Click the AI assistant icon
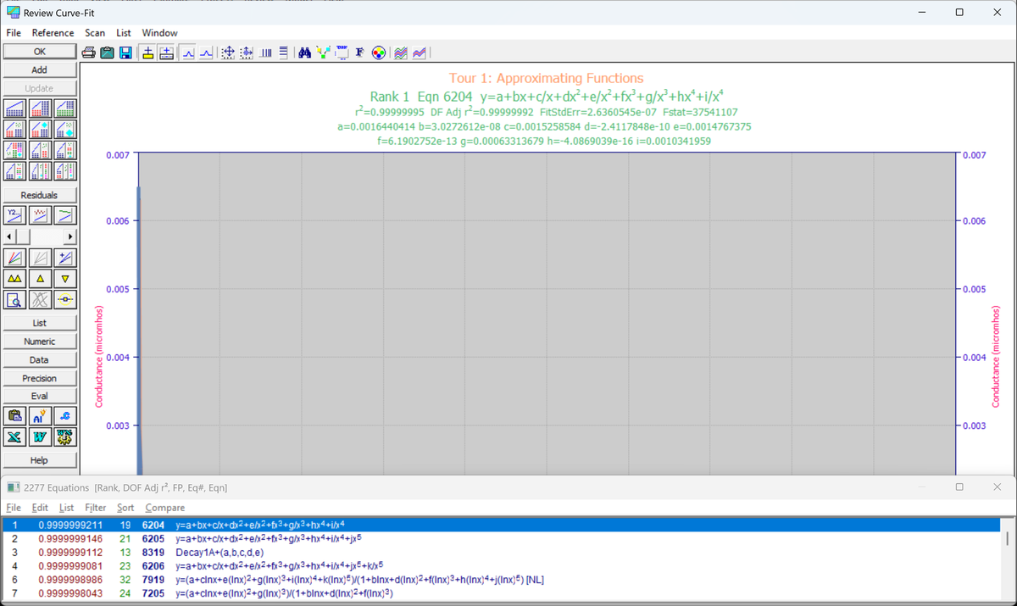 pos(40,415)
